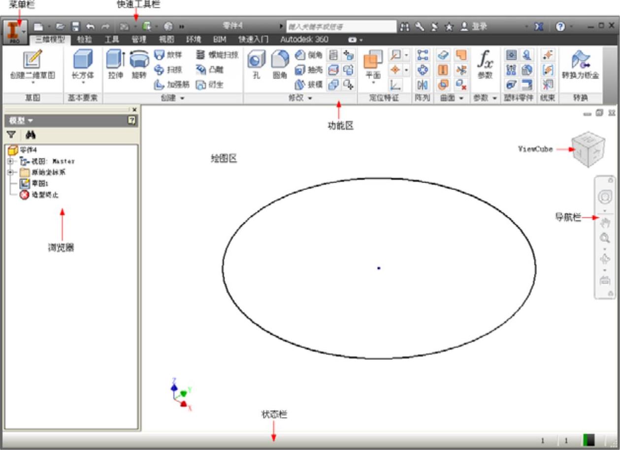This screenshot has height=450, width=620.
Task: Open browser help question-mark icon
Action: click(132, 120)
